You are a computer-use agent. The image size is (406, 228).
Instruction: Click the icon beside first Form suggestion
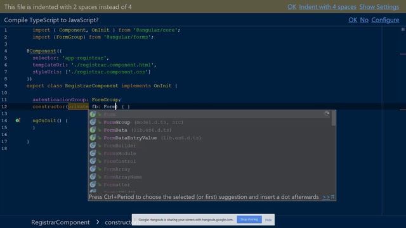[x=93, y=114]
